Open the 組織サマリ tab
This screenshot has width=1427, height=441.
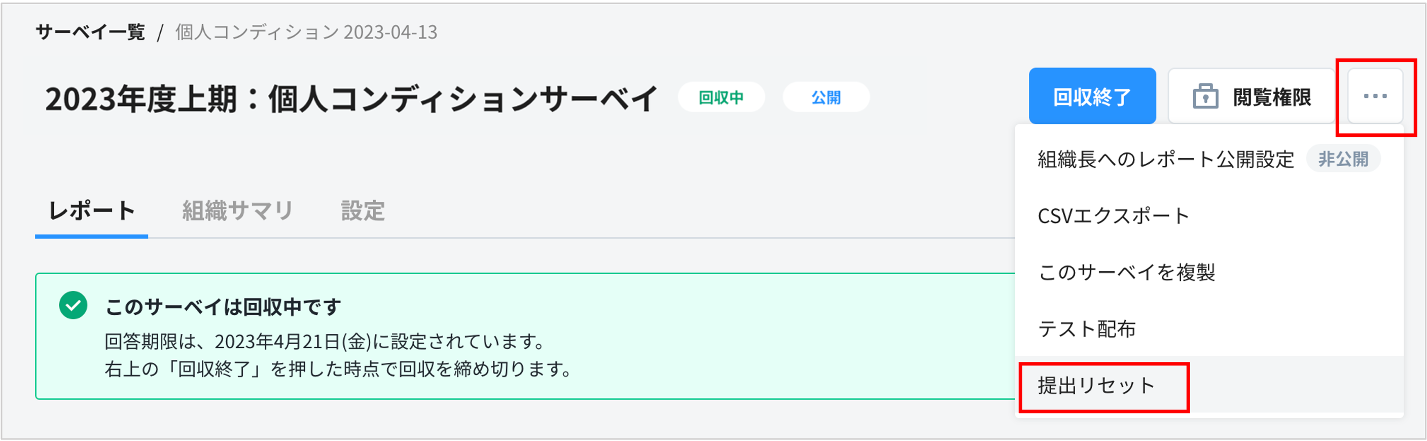pyautogui.click(x=238, y=211)
